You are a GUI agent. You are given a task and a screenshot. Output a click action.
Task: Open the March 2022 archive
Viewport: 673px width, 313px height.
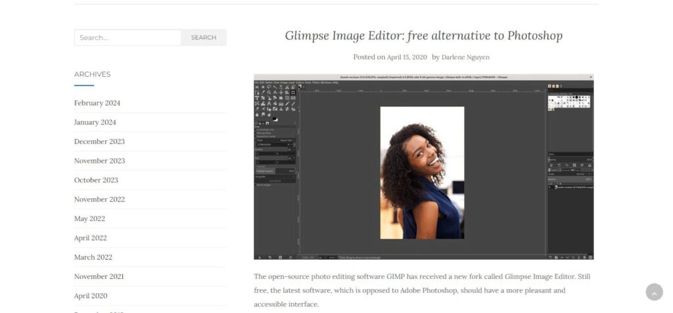pos(93,257)
